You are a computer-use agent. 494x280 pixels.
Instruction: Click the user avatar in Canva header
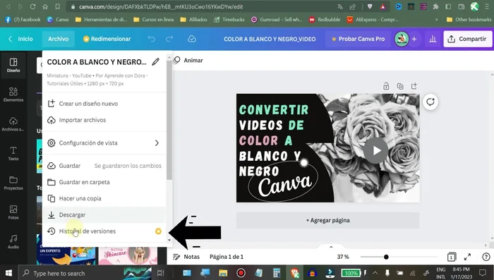pos(402,39)
